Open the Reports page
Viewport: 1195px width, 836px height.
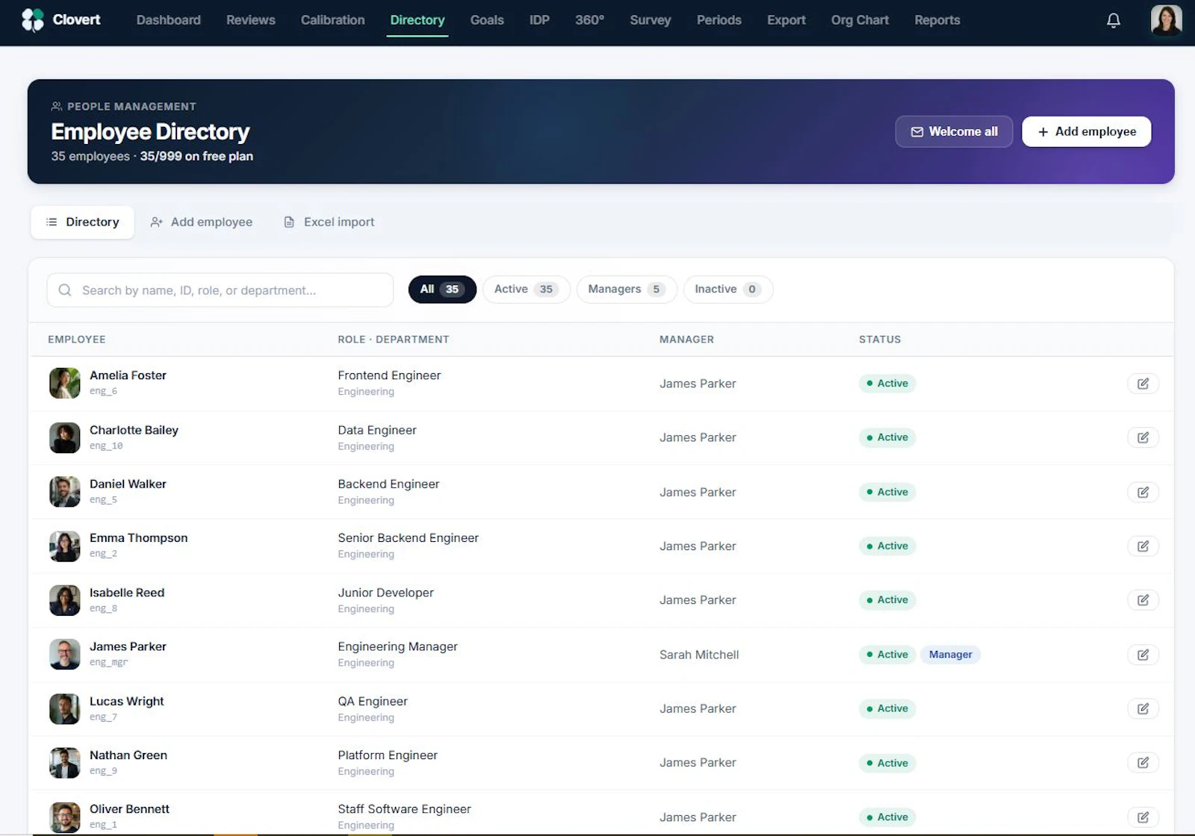[937, 20]
